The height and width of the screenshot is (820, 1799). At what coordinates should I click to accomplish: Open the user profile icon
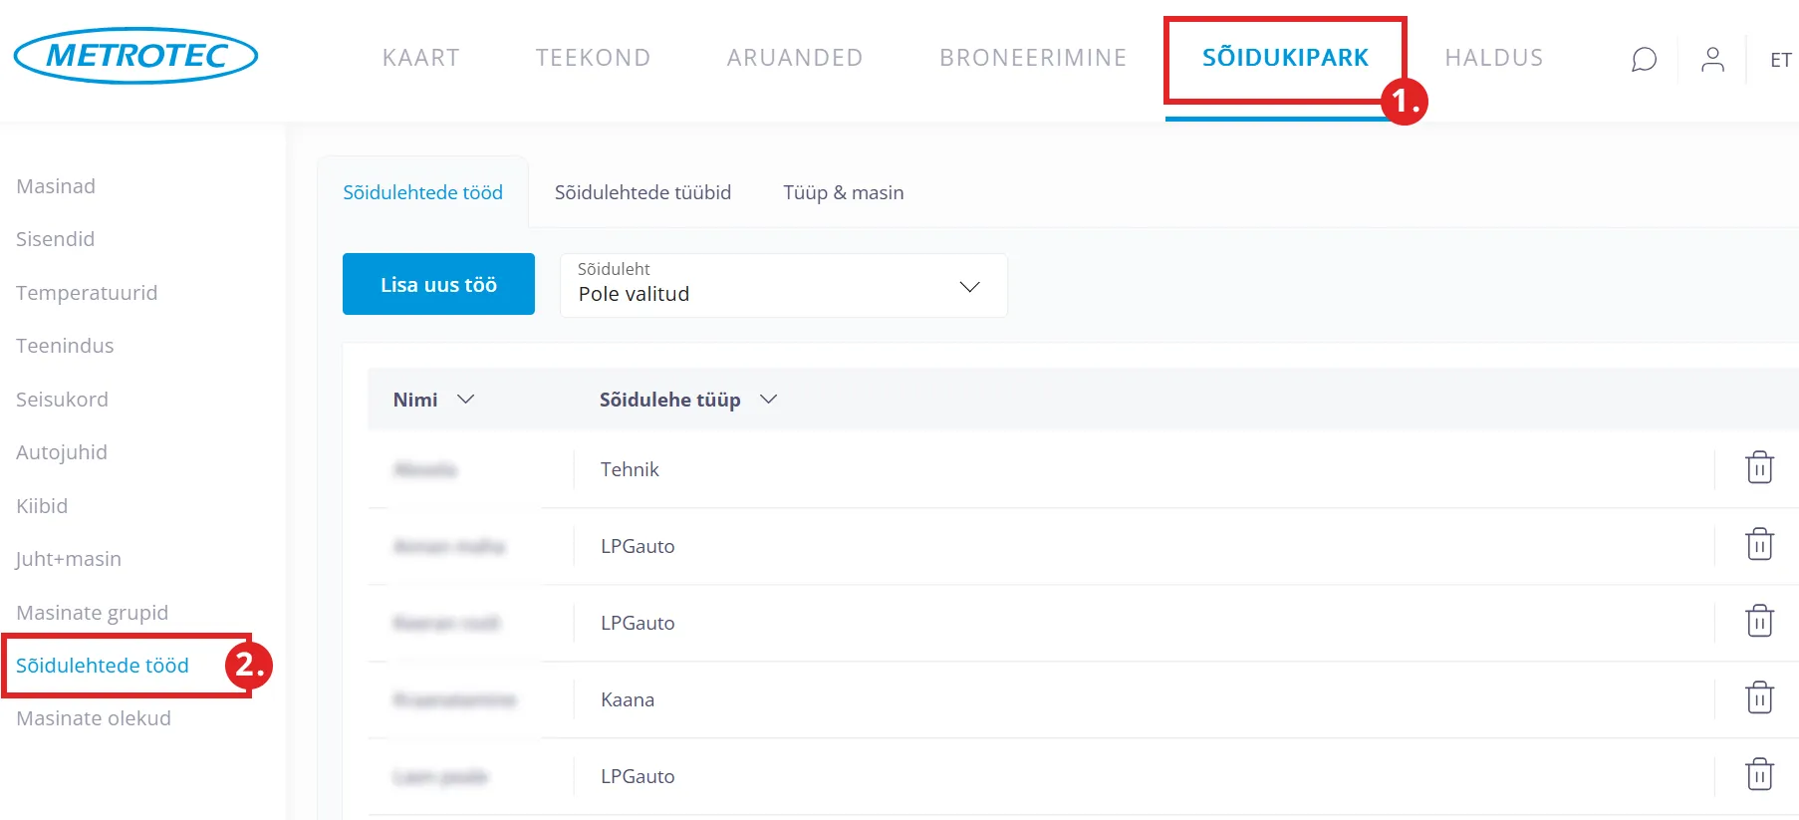1712,60
